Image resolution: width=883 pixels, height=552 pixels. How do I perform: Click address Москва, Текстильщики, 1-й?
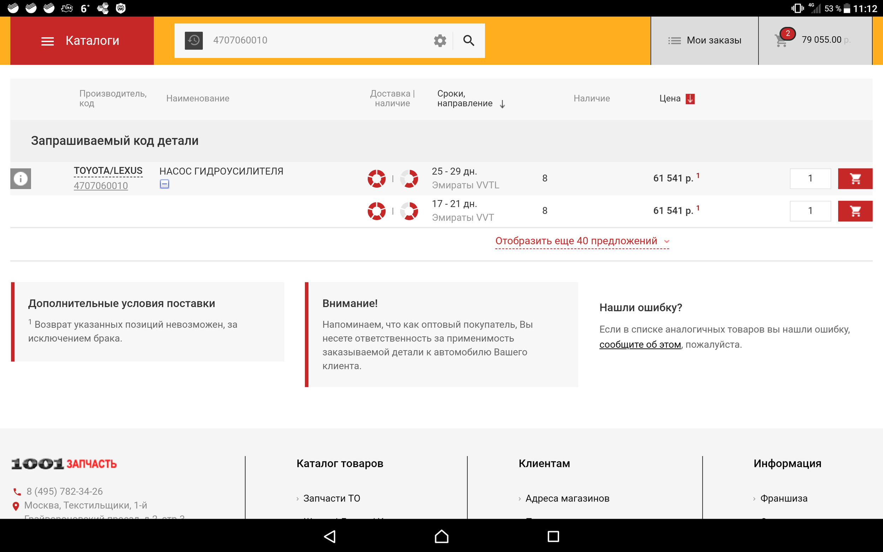(86, 505)
